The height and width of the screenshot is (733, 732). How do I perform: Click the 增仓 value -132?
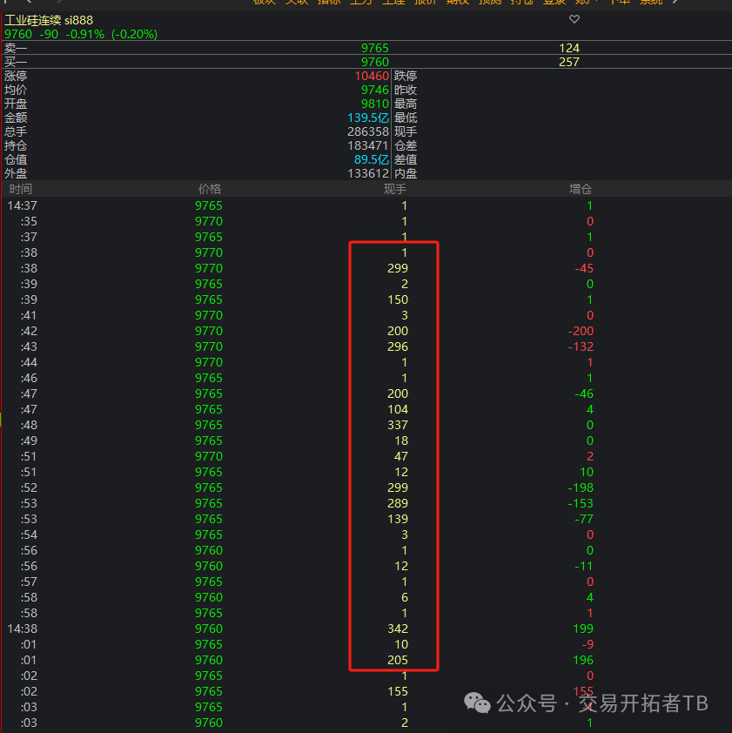coord(581,346)
